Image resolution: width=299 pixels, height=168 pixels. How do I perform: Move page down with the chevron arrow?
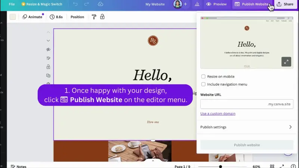click(x=48, y=41)
